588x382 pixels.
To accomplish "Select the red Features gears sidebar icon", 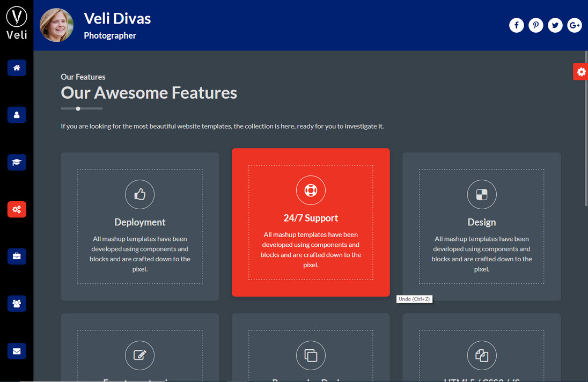I will point(17,209).
